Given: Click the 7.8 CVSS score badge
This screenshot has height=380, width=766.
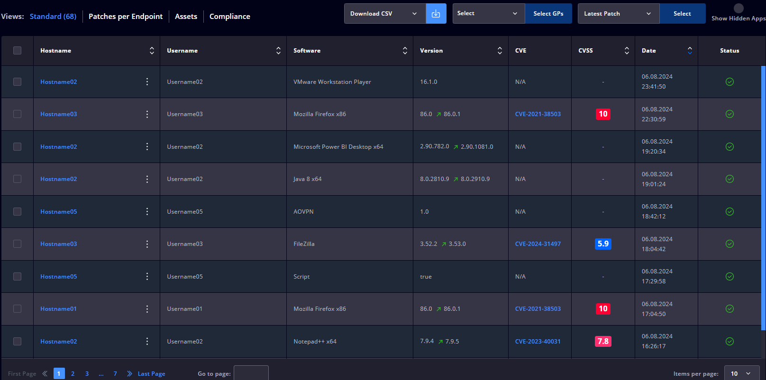Looking at the screenshot, I should pos(603,341).
